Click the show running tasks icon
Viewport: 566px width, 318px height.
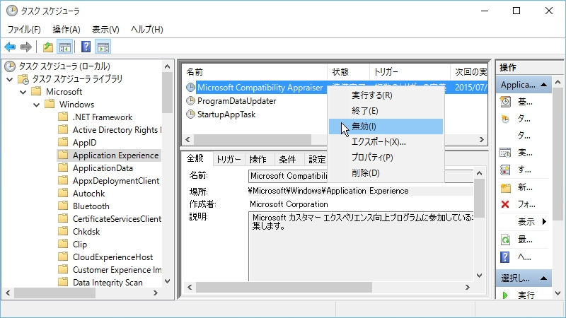point(505,153)
